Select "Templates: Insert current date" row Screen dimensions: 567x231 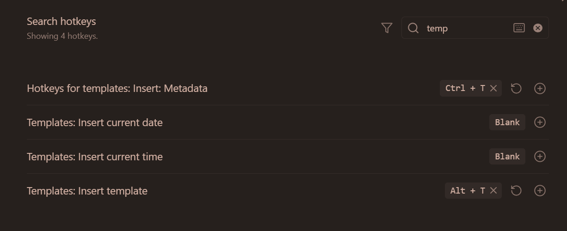click(x=95, y=122)
